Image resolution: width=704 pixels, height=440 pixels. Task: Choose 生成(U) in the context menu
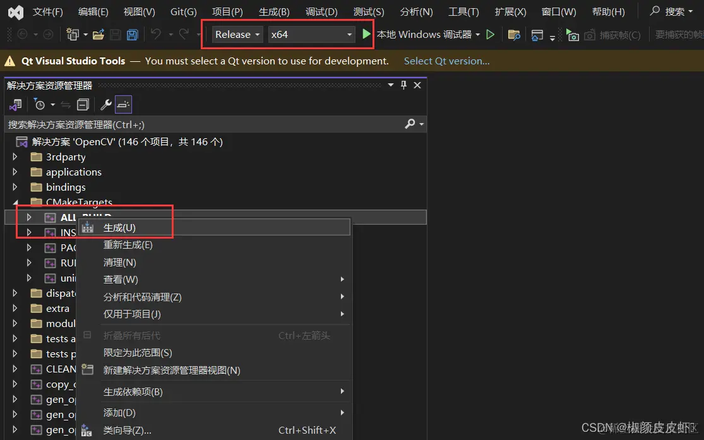click(214, 227)
